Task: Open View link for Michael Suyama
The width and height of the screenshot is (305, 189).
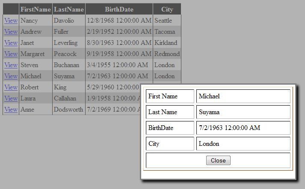Action: click(x=11, y=76)
